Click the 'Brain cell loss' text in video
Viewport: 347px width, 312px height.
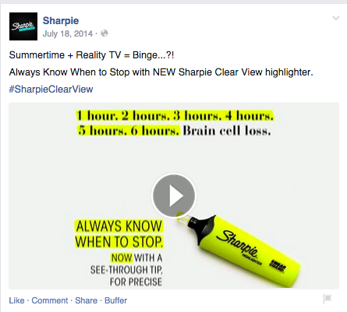point(227,131)
